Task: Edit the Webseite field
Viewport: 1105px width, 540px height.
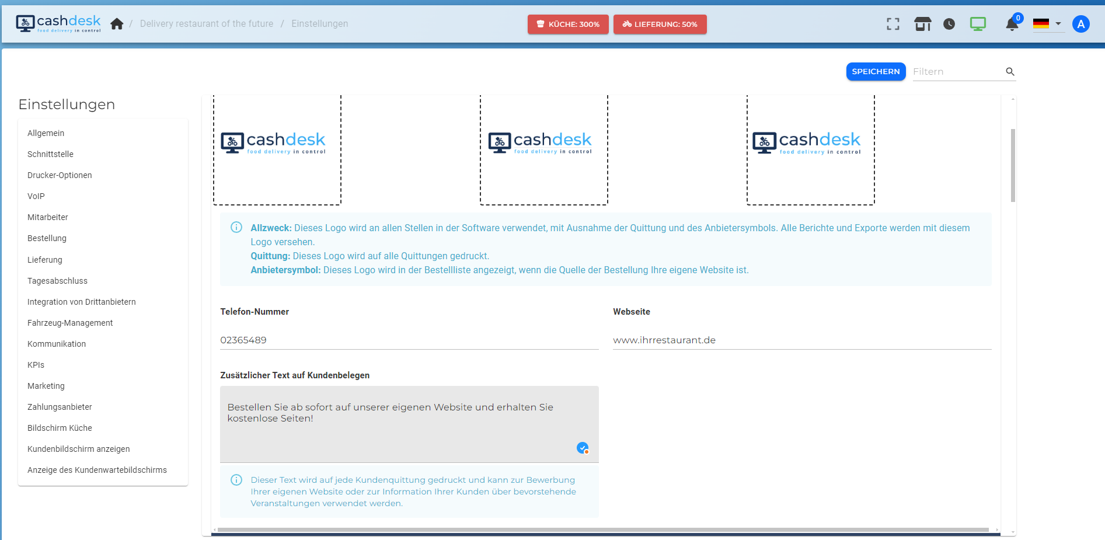Action: point(802,340)
